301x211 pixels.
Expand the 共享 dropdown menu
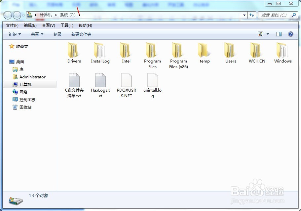point(36,34)
